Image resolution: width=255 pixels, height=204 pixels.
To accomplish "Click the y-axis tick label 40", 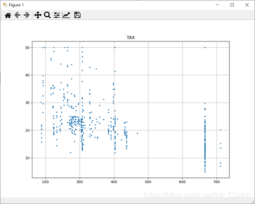I will click(27, 75).
